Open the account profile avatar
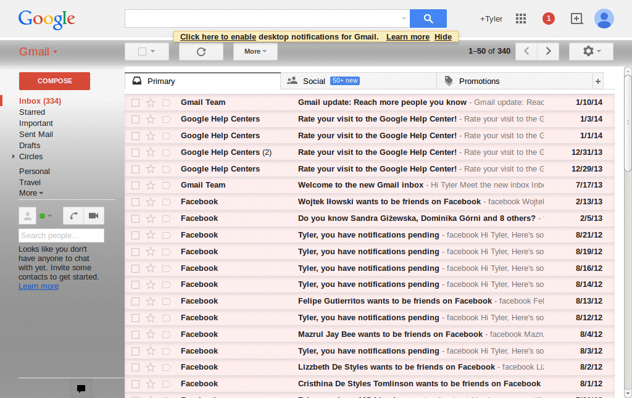 [604, 19]
